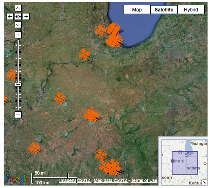Switch to Map view
The height and width of the screenshot is (188, 210).
click(137, 10)
